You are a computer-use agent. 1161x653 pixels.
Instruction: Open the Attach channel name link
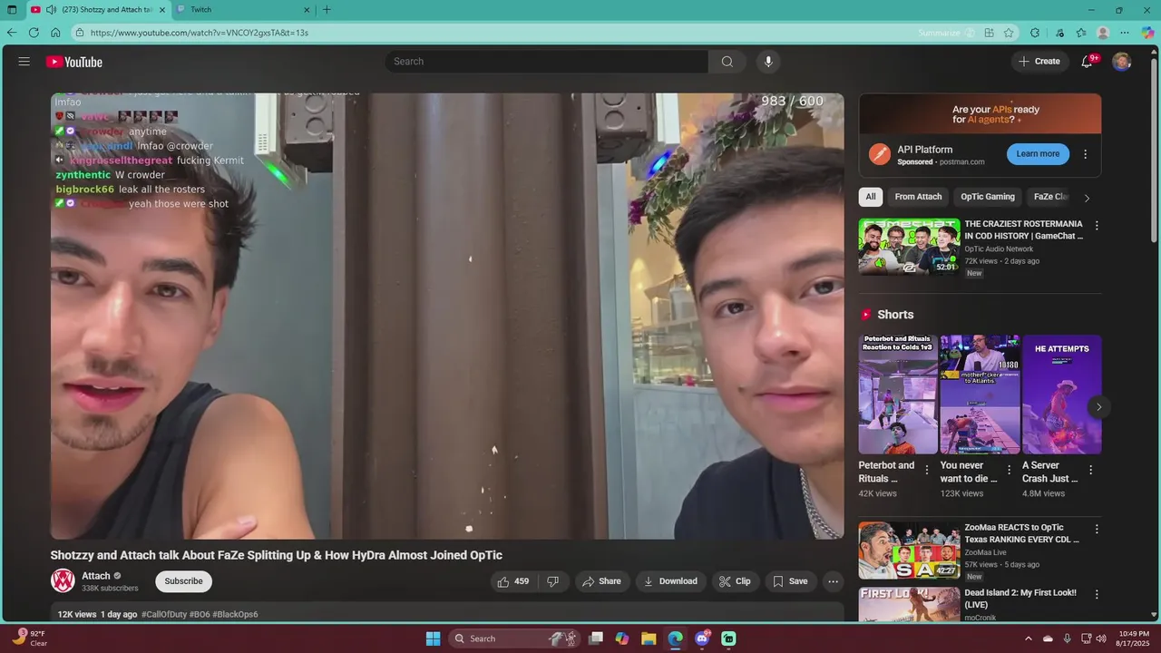[x=96, y=576]
